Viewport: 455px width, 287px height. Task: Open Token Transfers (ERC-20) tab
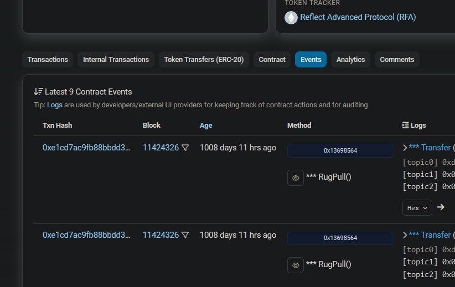click(x=204, y=59)
